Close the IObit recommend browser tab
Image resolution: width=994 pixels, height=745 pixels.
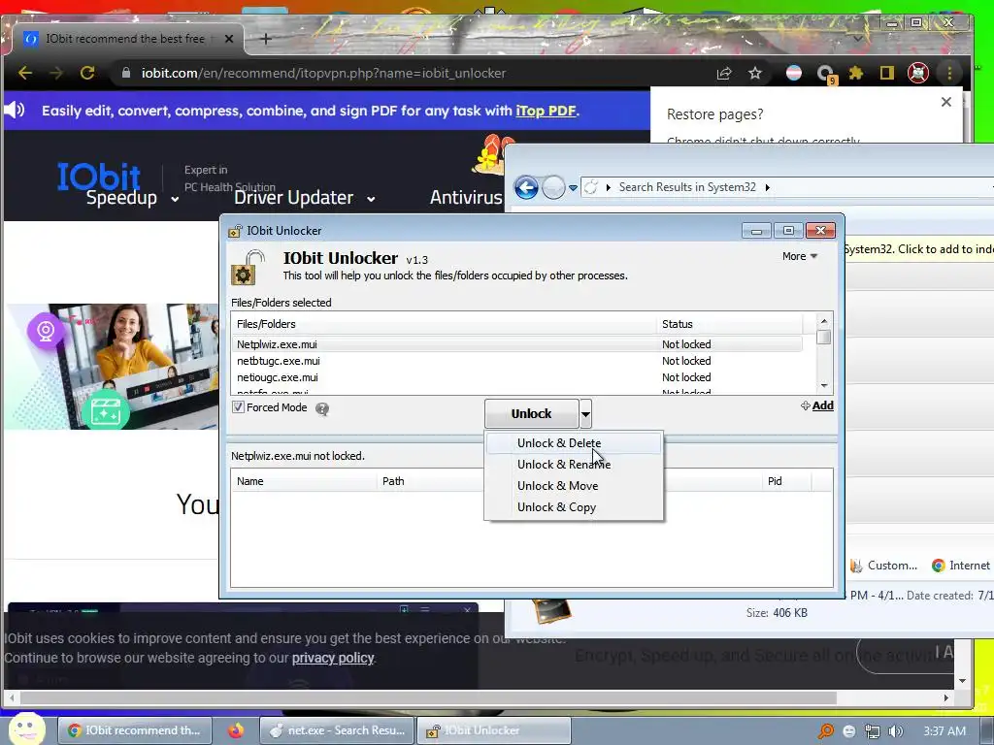pos(229,39)
